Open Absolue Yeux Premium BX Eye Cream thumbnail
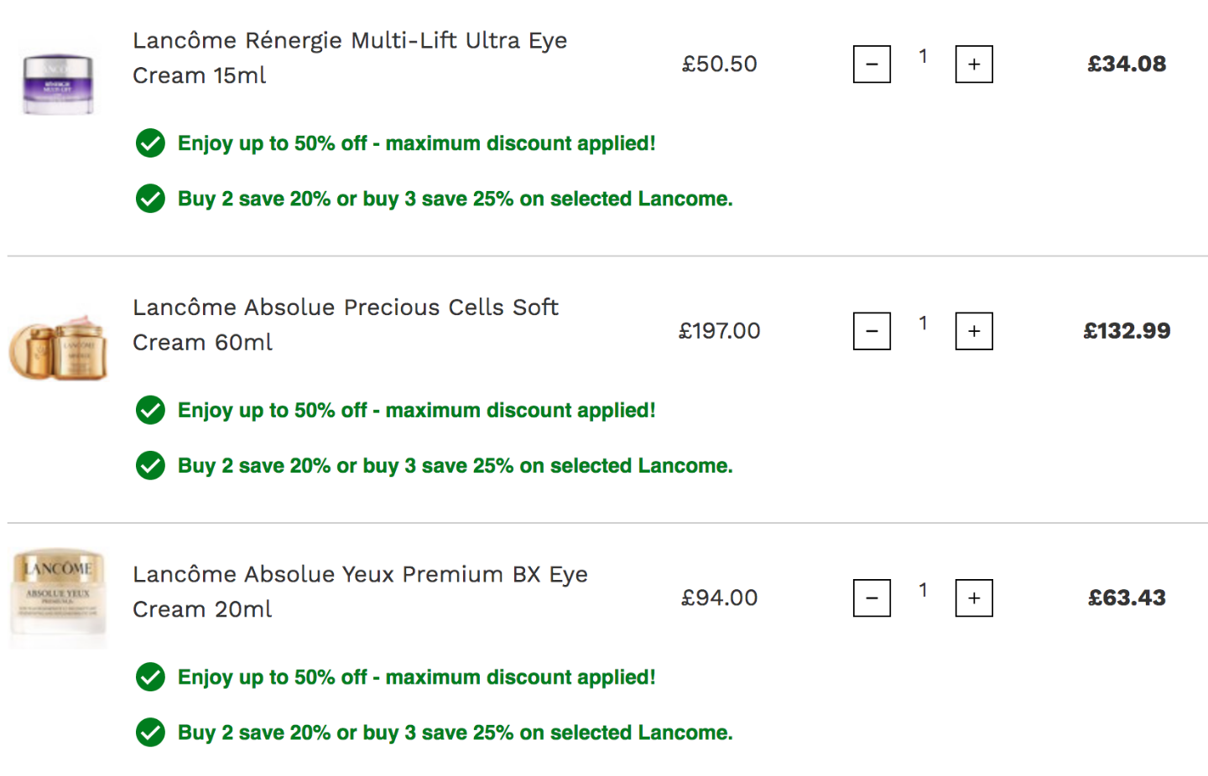The image size is (1208, 776). pyautogui.click(x=58, y=598)
